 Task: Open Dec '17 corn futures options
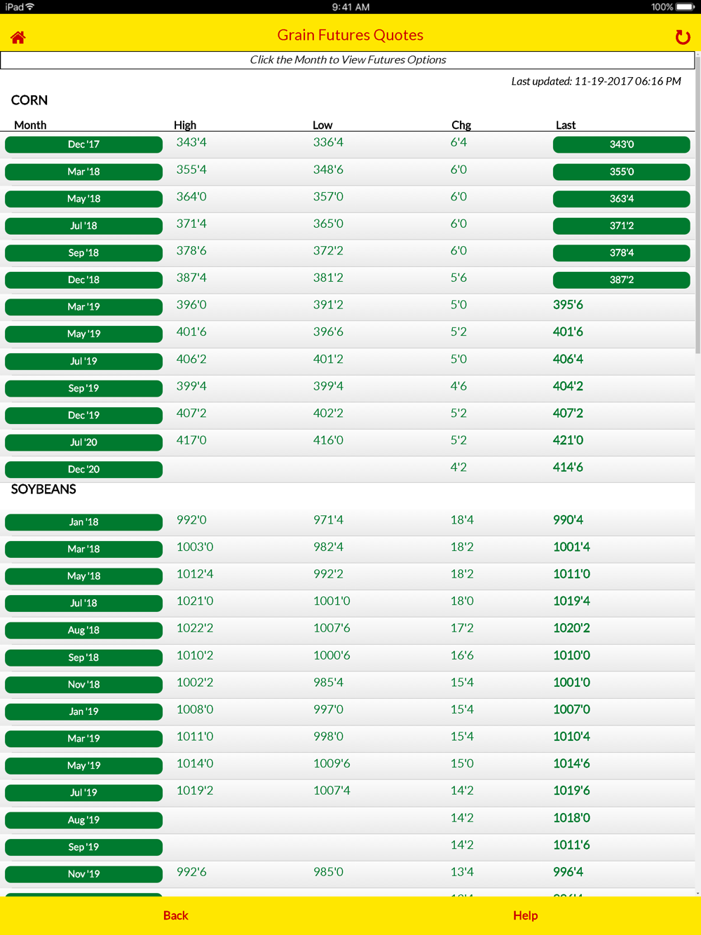point(83,144)
